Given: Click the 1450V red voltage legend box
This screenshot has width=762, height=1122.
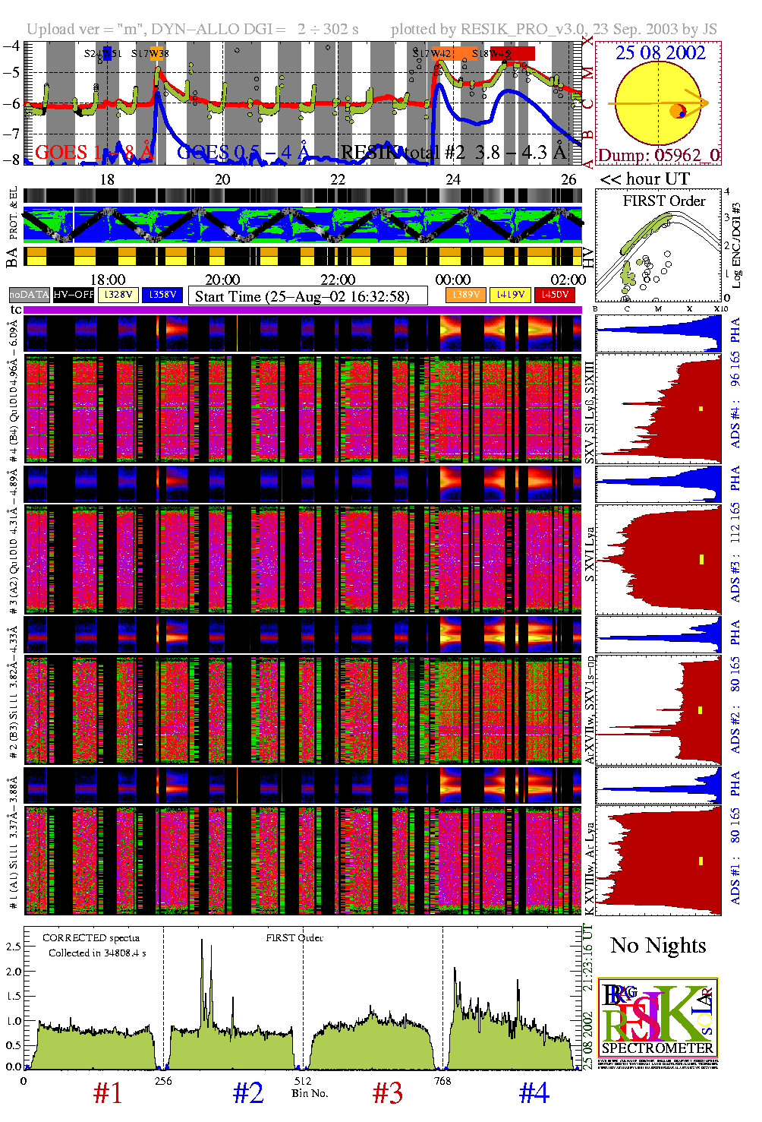Looking at the screenshot, I should [555, 295].
